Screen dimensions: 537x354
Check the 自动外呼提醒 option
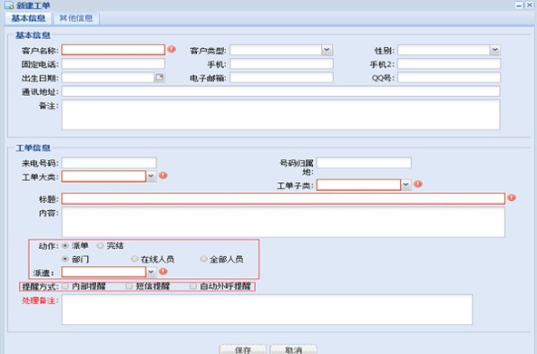click(193, 286)
